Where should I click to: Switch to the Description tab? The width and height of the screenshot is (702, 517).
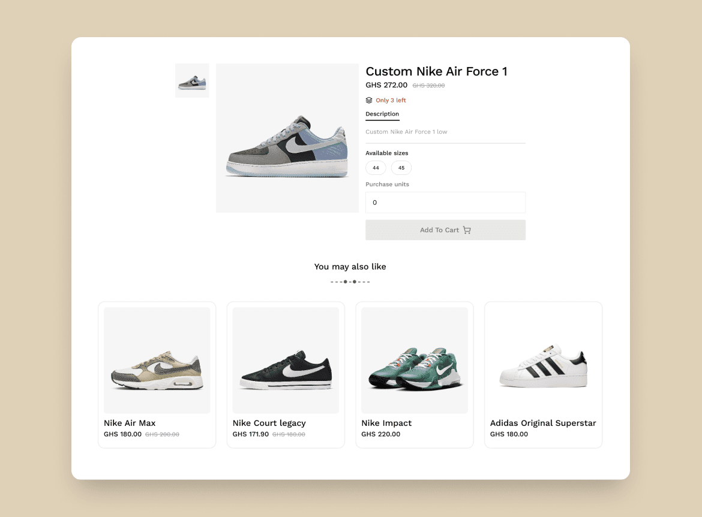[382, 114]
